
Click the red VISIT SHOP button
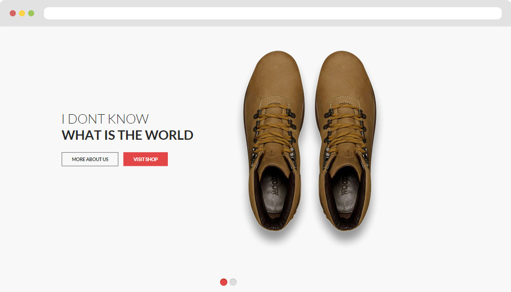coord(145,160)
